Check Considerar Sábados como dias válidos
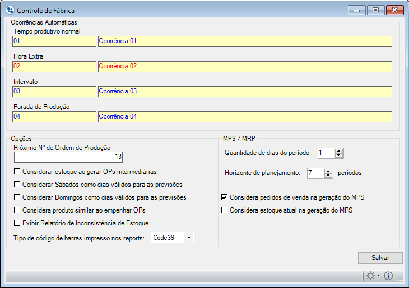Screen dimensions: 409x288 click(17, 185)
